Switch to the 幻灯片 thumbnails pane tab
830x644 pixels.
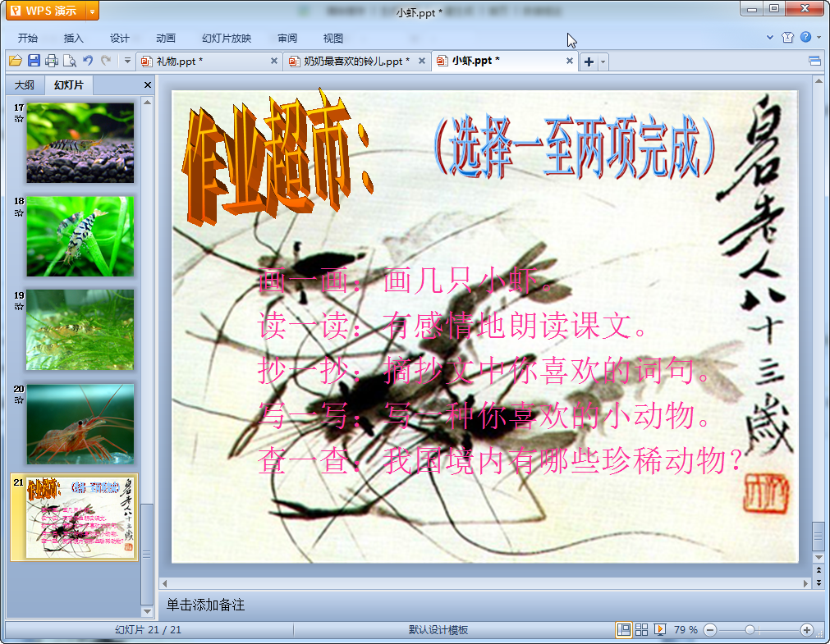[69, 84]
